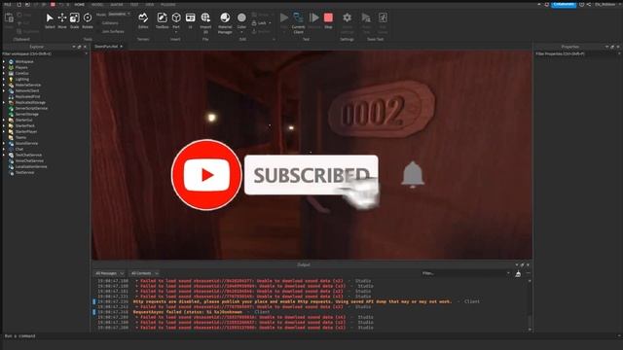Open the Terrain Editor icon
This screenshot has height=350, width=623.
[143, 17]
